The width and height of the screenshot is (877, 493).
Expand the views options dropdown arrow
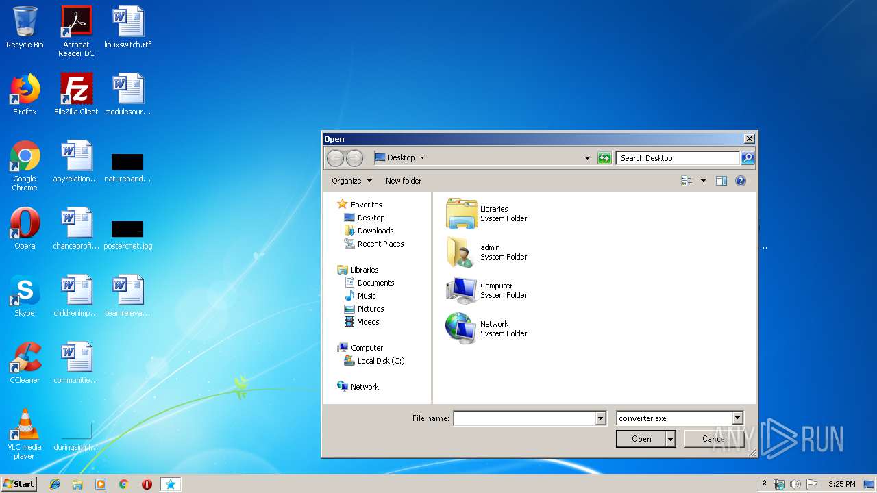[703, 181]
